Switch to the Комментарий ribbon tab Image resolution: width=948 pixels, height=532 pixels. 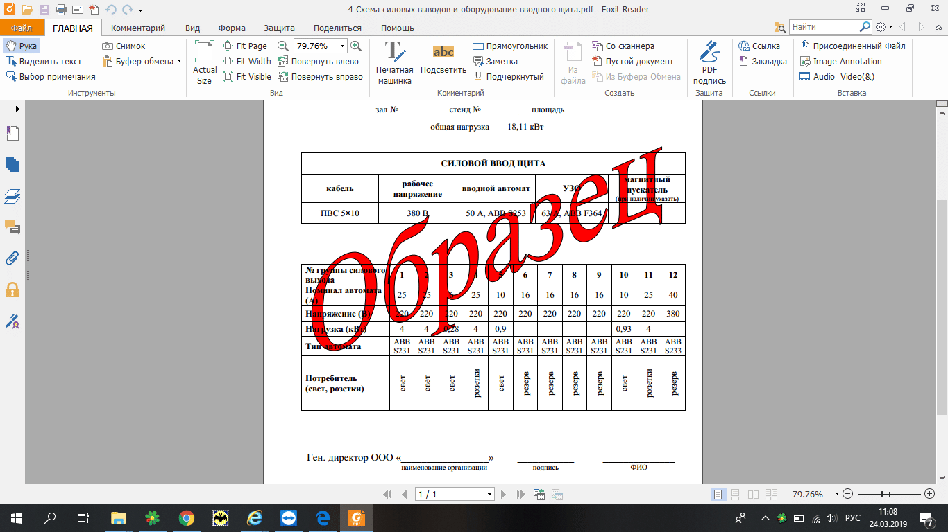138,28
